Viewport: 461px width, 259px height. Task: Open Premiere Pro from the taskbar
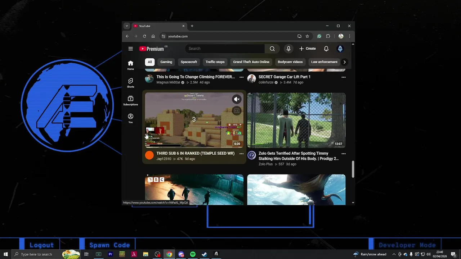110,254
